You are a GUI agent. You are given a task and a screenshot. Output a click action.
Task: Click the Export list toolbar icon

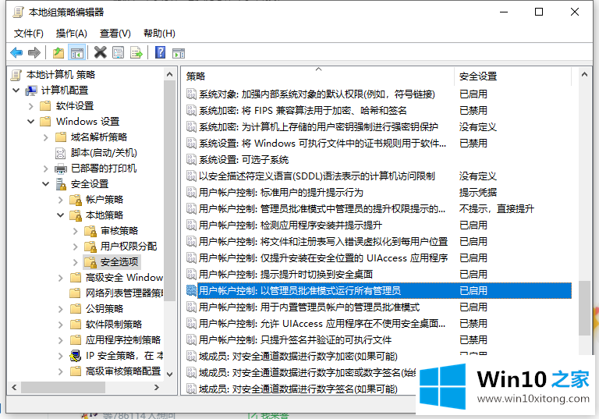pyautogui.click(x=136, y=52)
